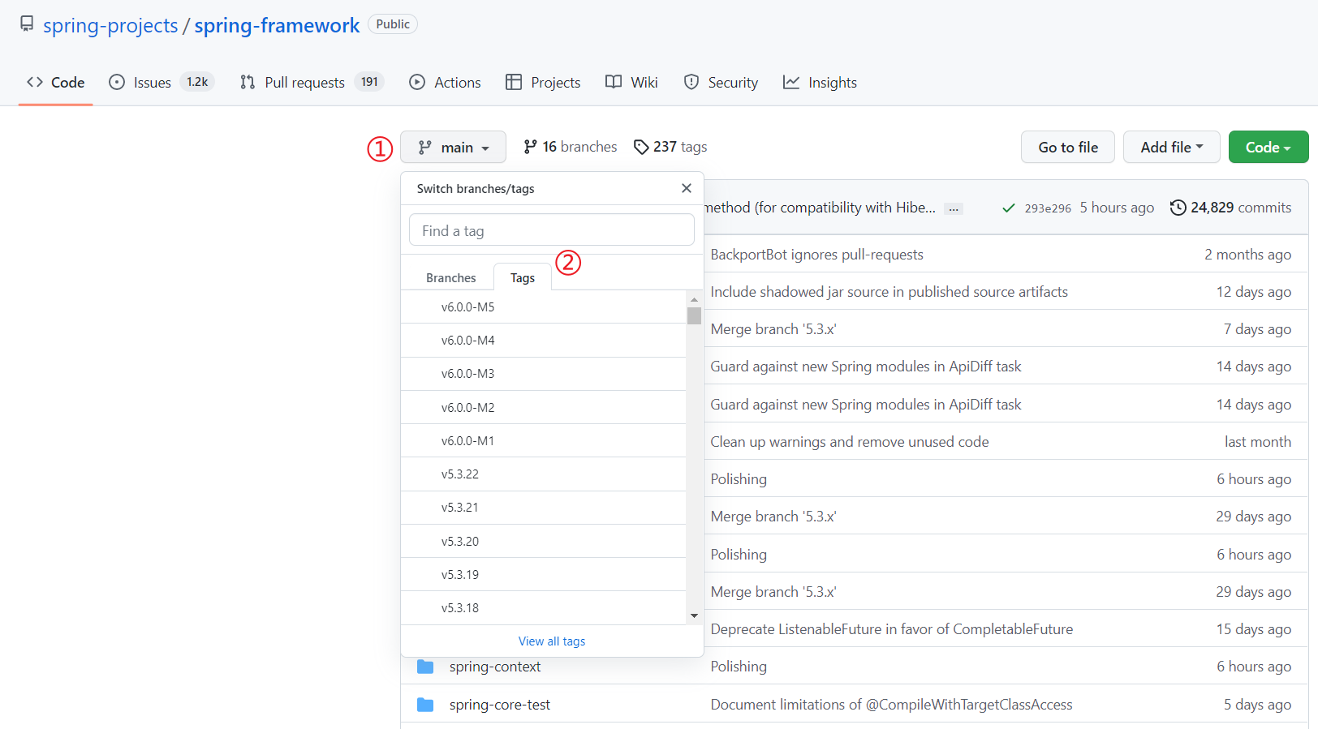
Task: Click the tag list scrollbar thumb
Action: coord(694,315)
